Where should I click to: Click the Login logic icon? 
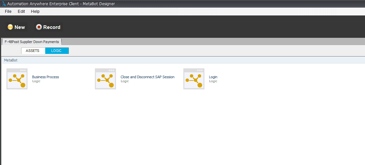(x=194, y=79)
